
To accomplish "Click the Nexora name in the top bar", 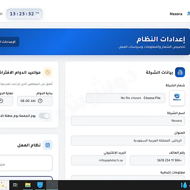I will 176,14.
